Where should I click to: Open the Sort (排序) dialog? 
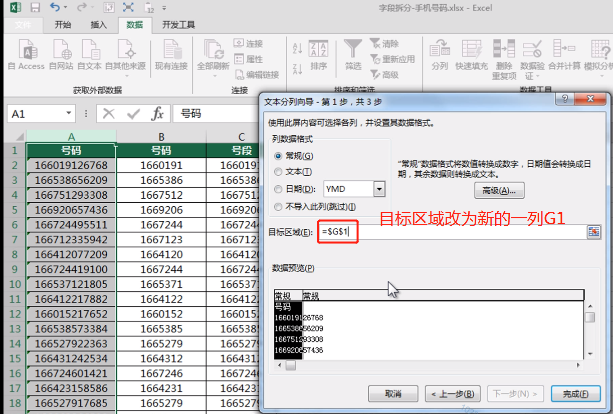(318, 55)
